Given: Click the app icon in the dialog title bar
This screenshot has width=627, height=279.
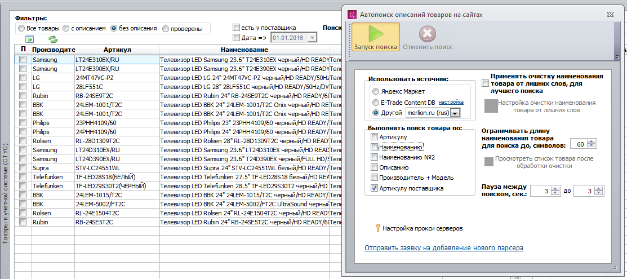Looking at the screenshot, I should (352, 15).
